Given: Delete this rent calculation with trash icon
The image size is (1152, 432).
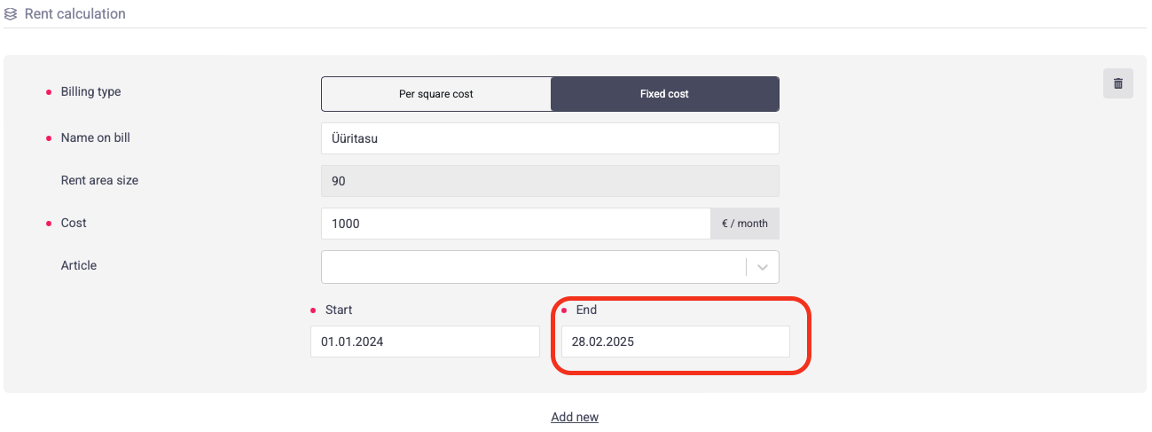Looking at the screenshot, I should (1117, 83).
